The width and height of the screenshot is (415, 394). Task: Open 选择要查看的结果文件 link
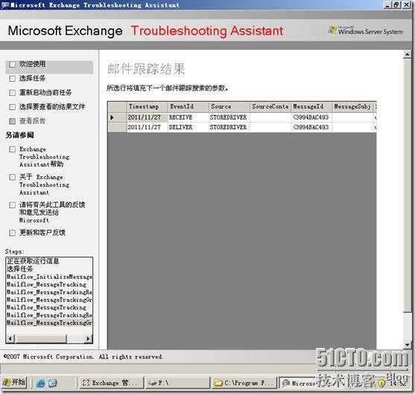point(52,107)
